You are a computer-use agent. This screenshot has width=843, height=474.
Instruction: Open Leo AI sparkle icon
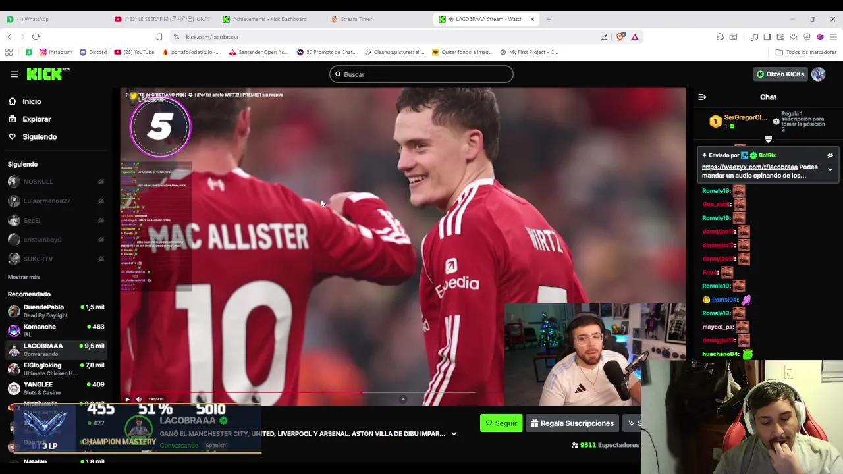(x=794, y=37)
